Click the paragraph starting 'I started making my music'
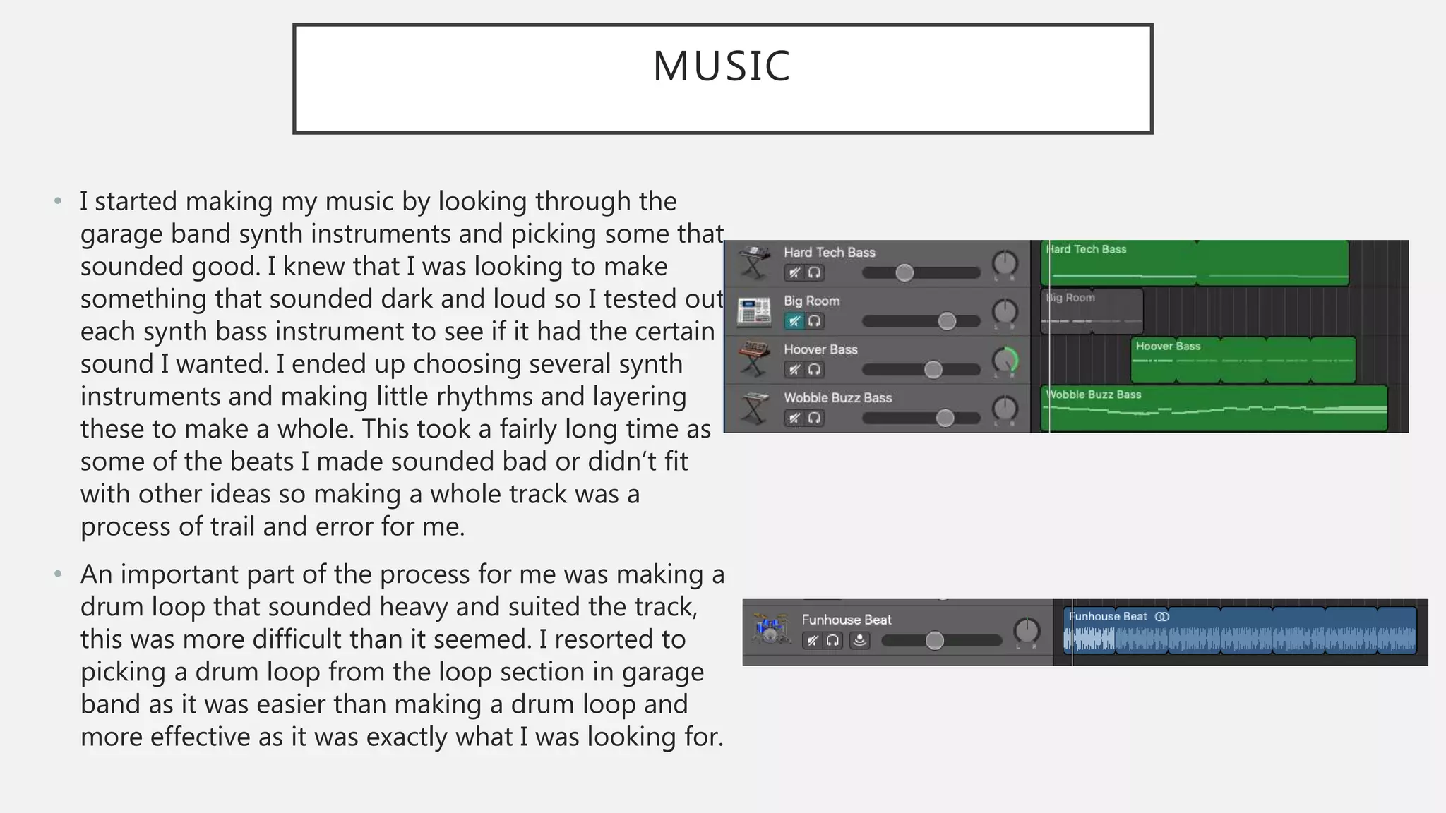The width and height of the screenshot is (1446, 813). (402, 363)
